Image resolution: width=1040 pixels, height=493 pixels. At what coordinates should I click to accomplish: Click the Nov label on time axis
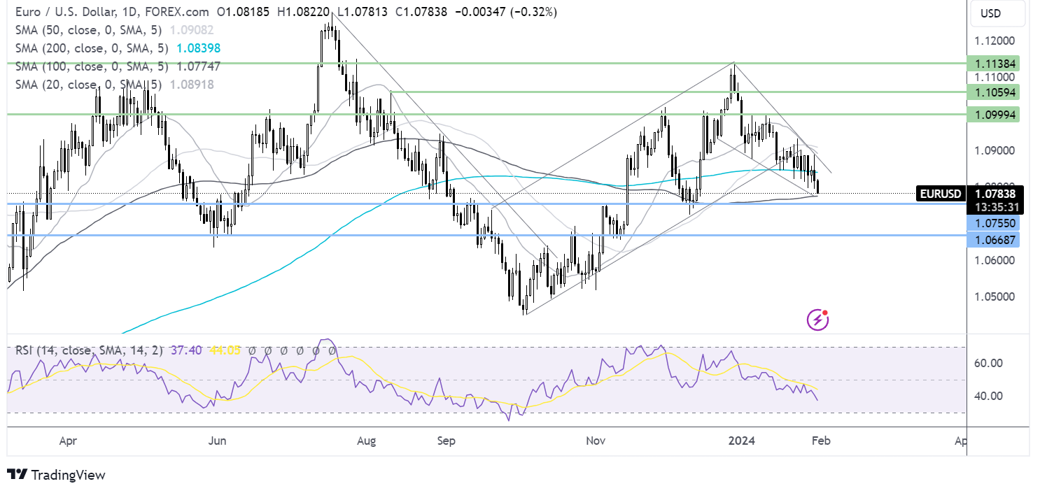pyautogui.click(x=596, y=441)
